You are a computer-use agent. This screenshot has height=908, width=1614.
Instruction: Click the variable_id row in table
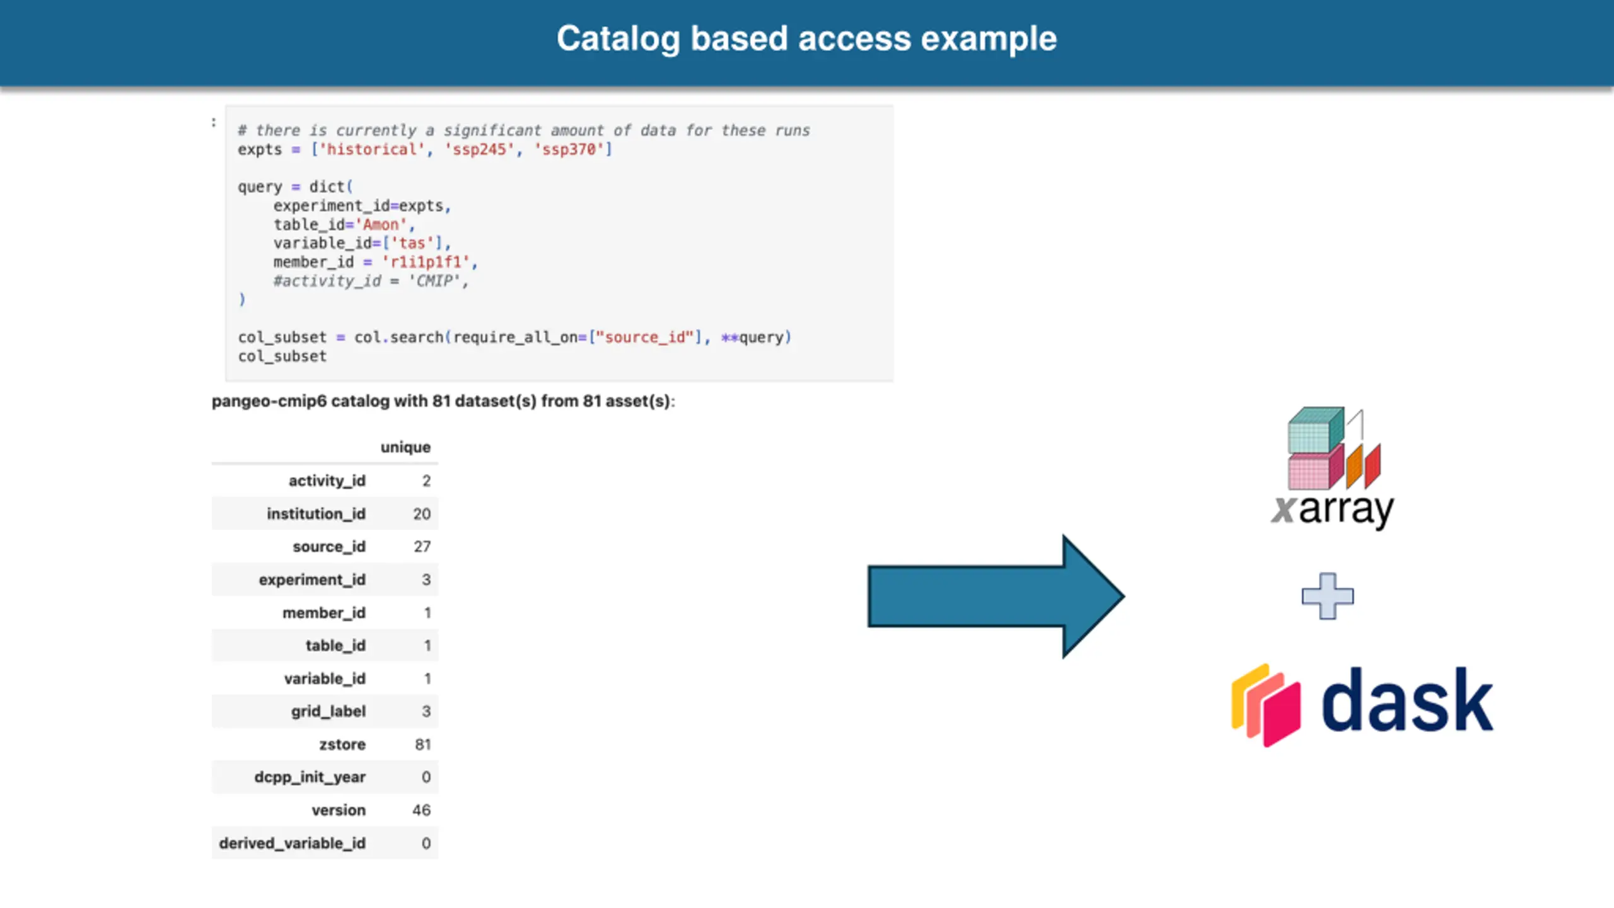click(x=325, y=678)
